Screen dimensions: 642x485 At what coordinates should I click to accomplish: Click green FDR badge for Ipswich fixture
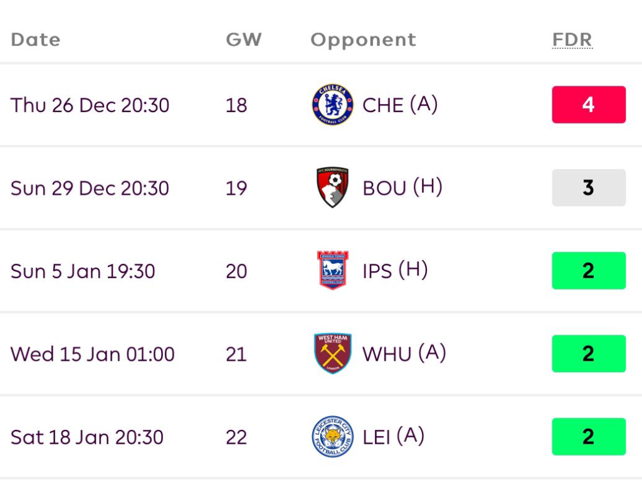click(x=588, y=271)
